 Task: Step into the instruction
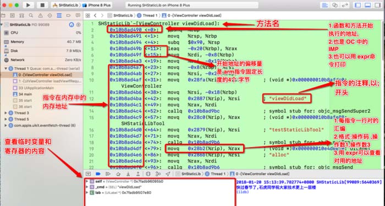[128, 174]
